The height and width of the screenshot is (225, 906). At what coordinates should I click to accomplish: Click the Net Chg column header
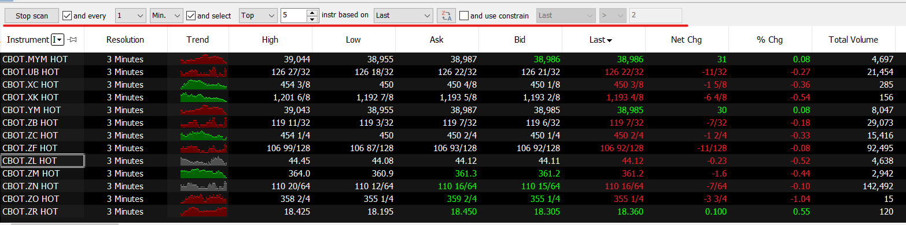coord(687,40)
